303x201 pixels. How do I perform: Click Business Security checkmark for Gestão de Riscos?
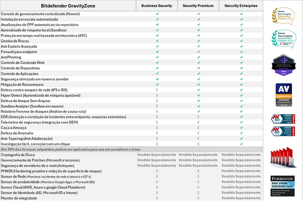pos(157,41)
